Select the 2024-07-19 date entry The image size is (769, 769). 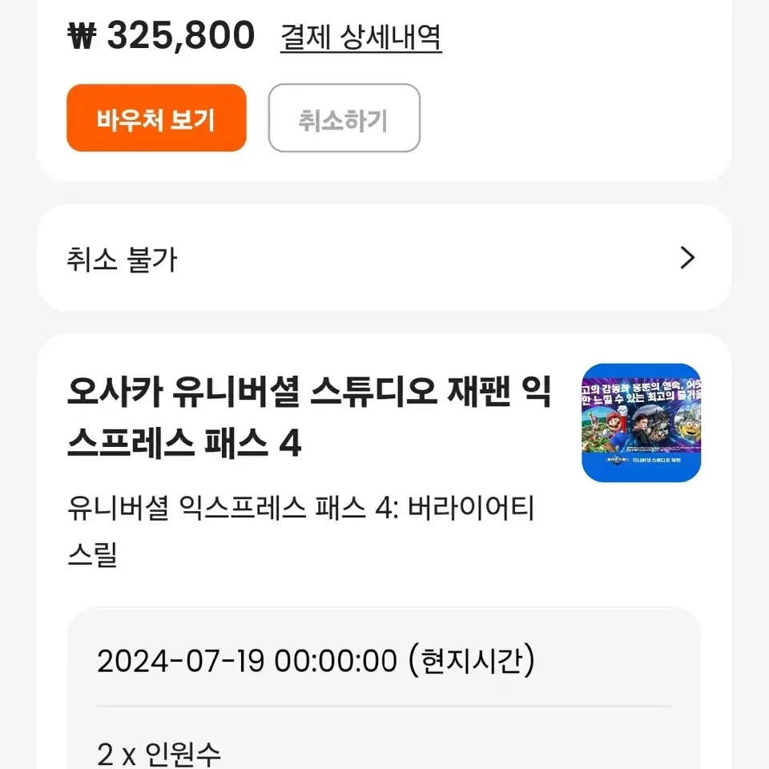coord(180,661)
